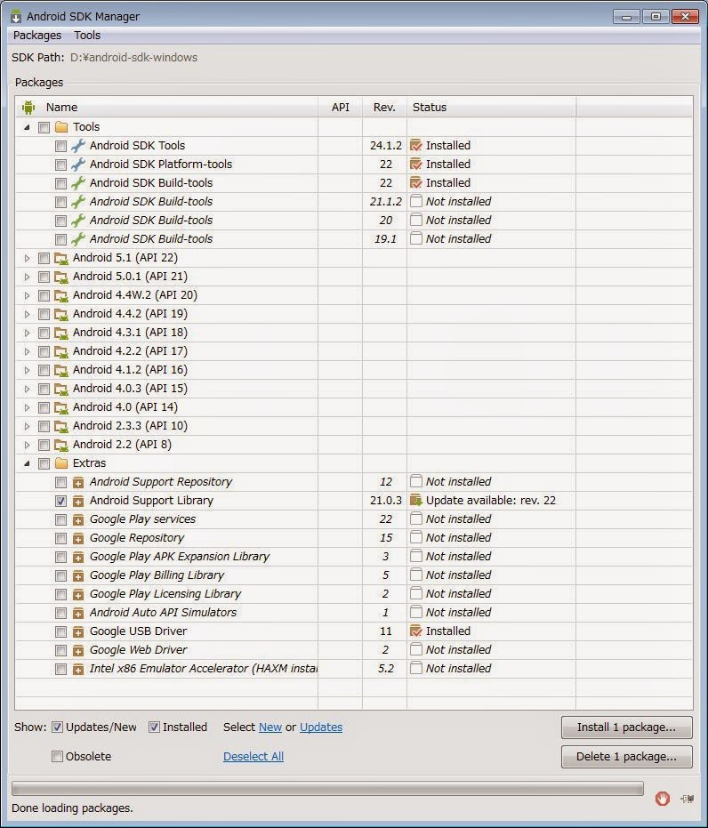This screenshot has height=828, width=708.
Task: Click the package icon of Android Support Repository
Action: 78,482
